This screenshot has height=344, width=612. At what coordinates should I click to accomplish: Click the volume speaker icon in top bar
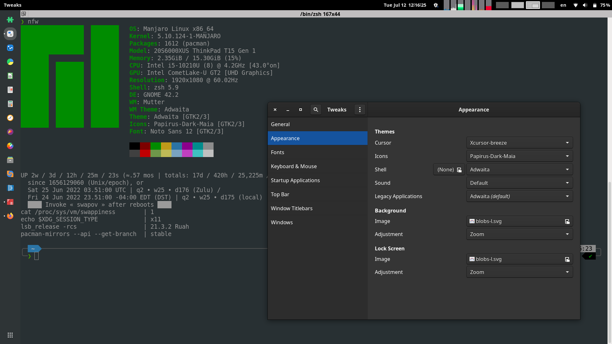[x=585, y=5]
